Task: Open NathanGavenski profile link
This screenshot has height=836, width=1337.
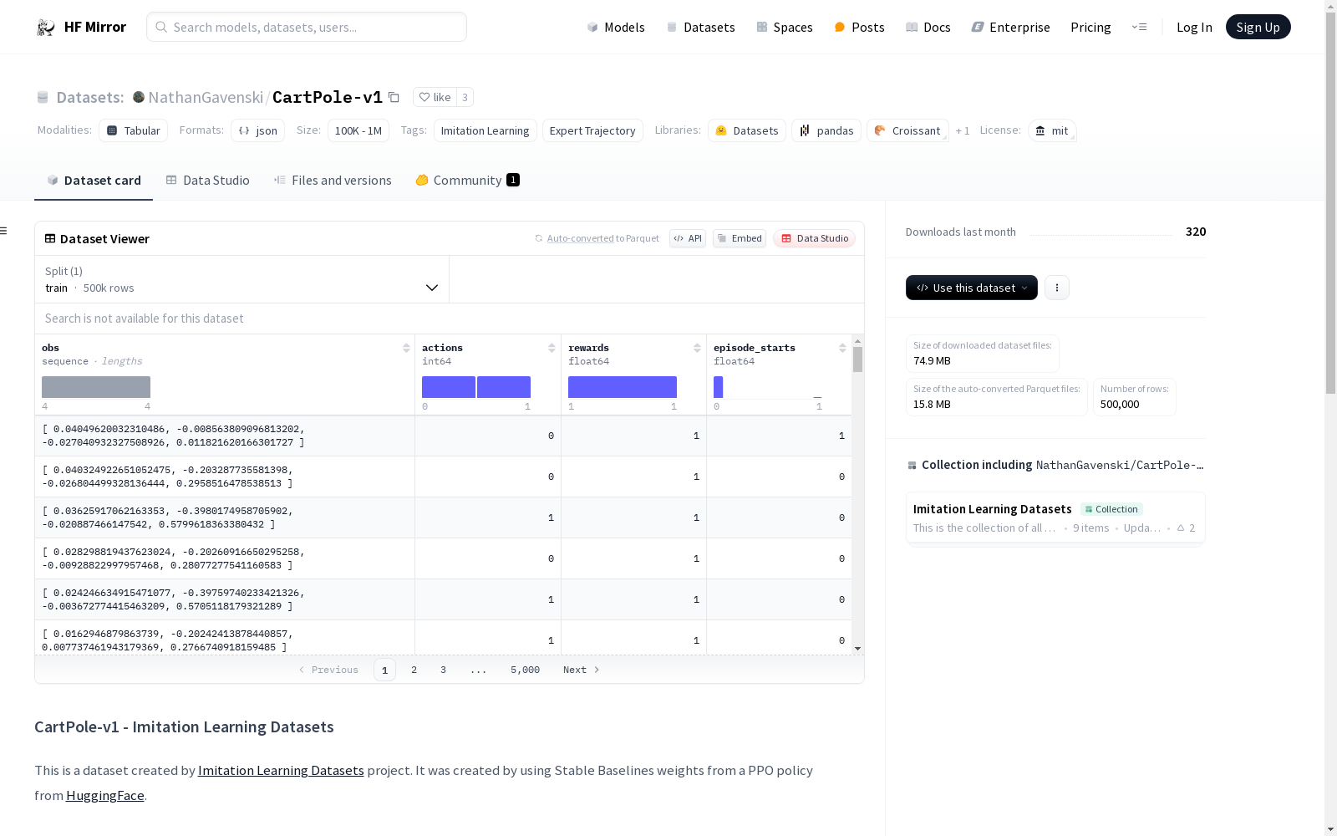Action: (206, 98)
